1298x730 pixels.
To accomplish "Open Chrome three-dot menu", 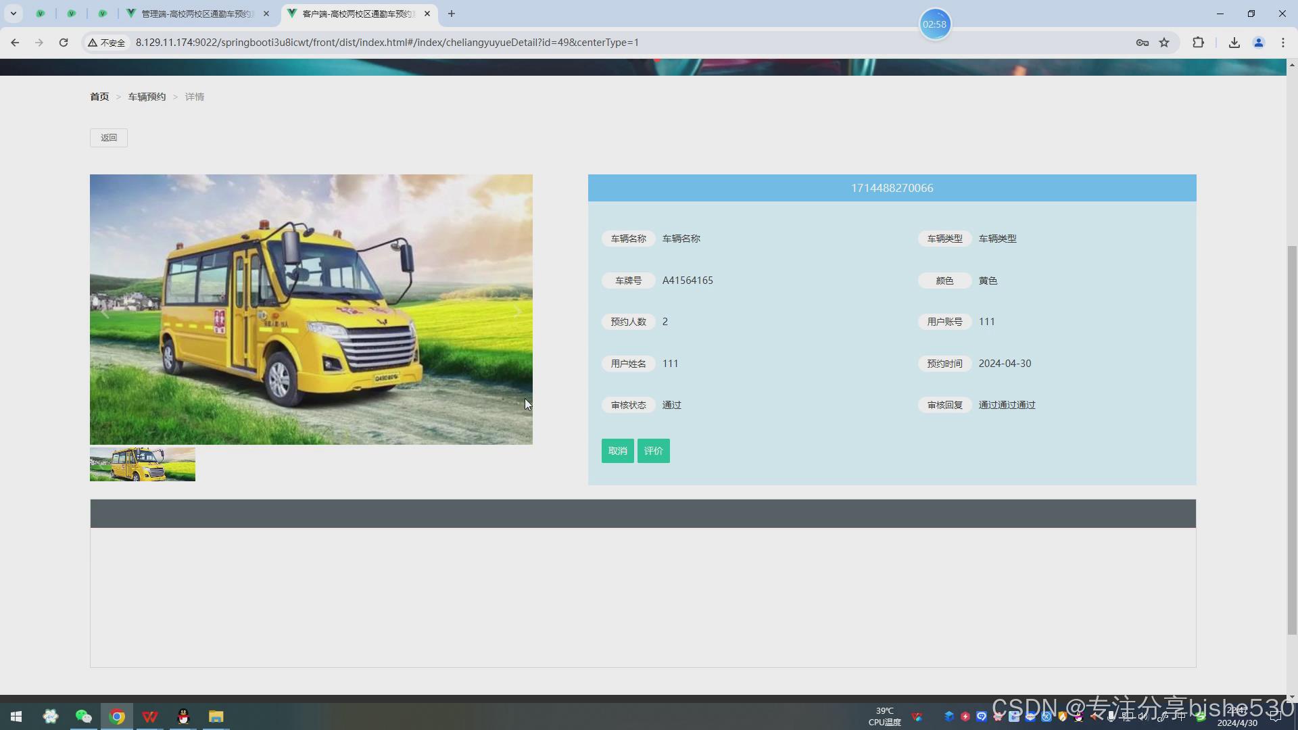I will [1282, 43].
